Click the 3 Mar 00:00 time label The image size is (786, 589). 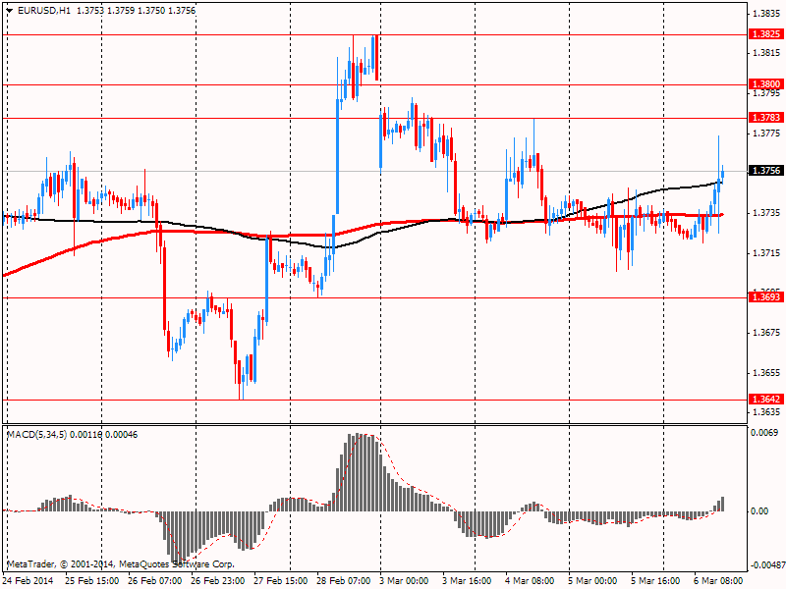tap(404, 581)
